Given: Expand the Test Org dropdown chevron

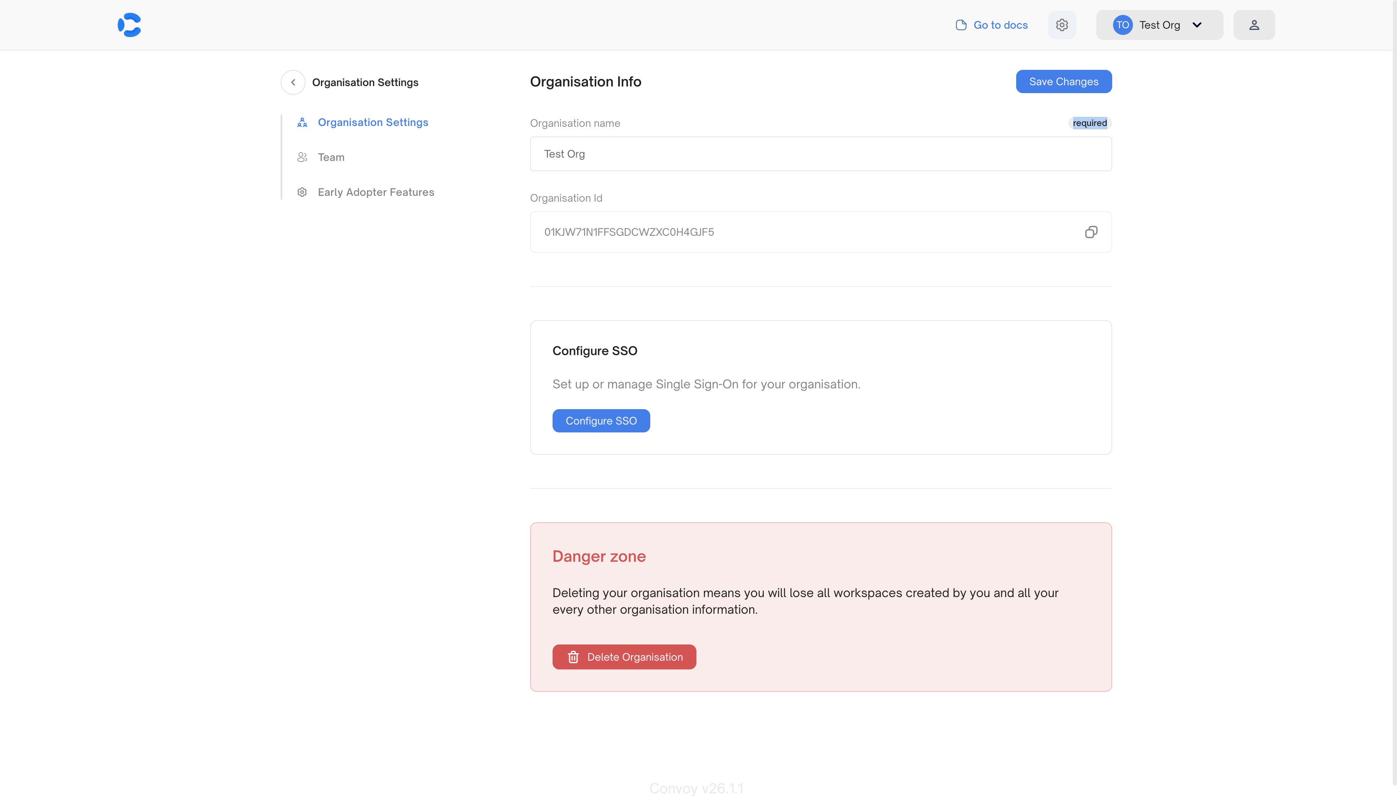Looking at the screenshot, I should click(1197, 25).
